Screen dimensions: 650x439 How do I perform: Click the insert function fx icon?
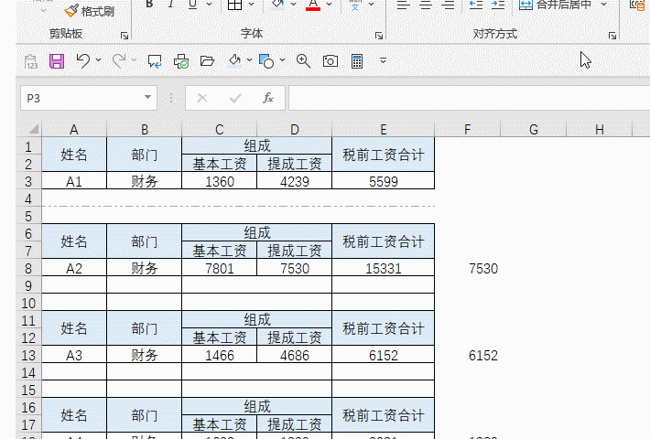268,98
